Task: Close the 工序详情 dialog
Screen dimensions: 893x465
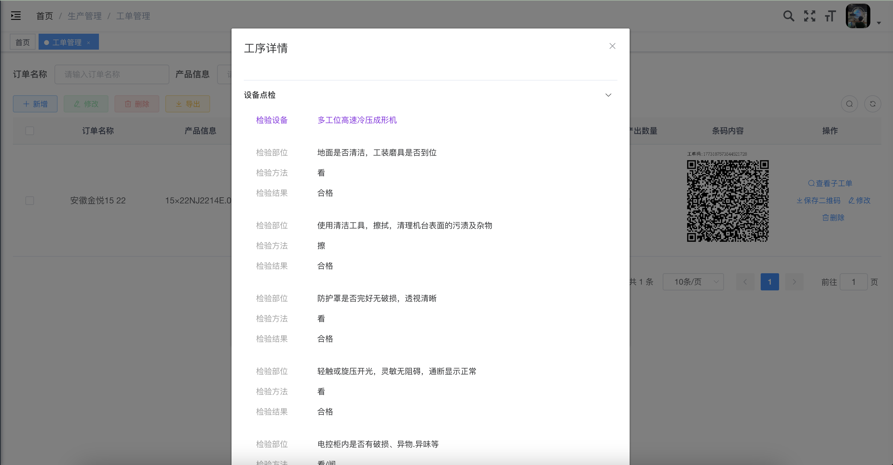Action: point(612,46)
